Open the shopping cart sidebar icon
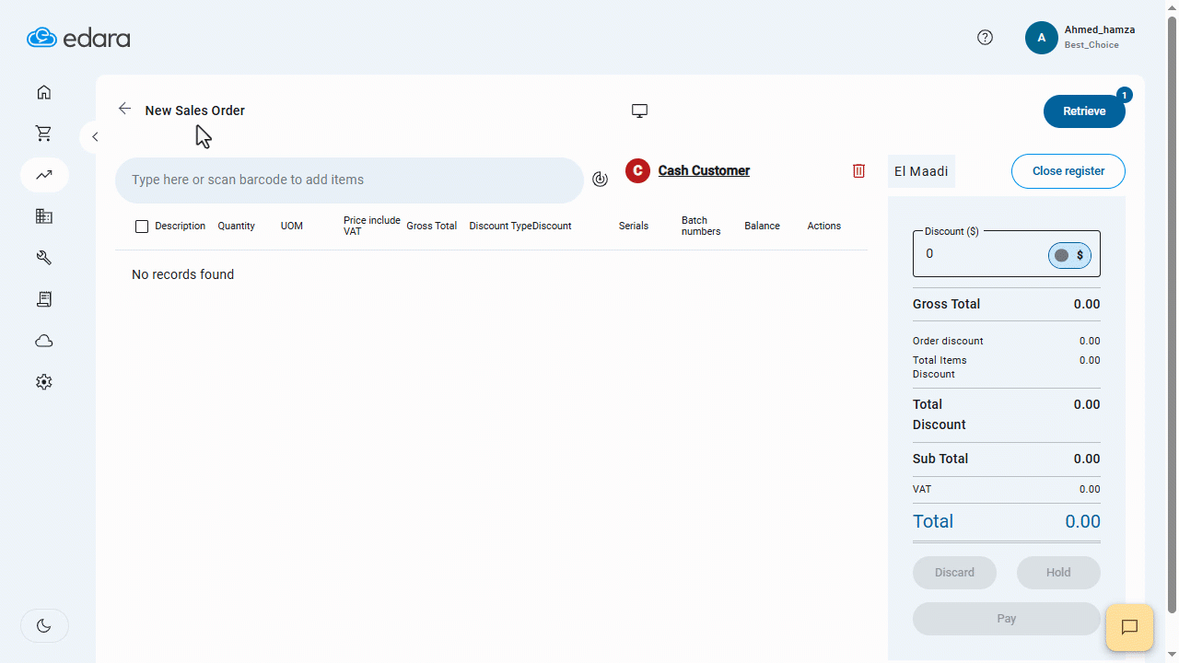The height and width of the screenshot is (663, 1179). tap(44, 134)
